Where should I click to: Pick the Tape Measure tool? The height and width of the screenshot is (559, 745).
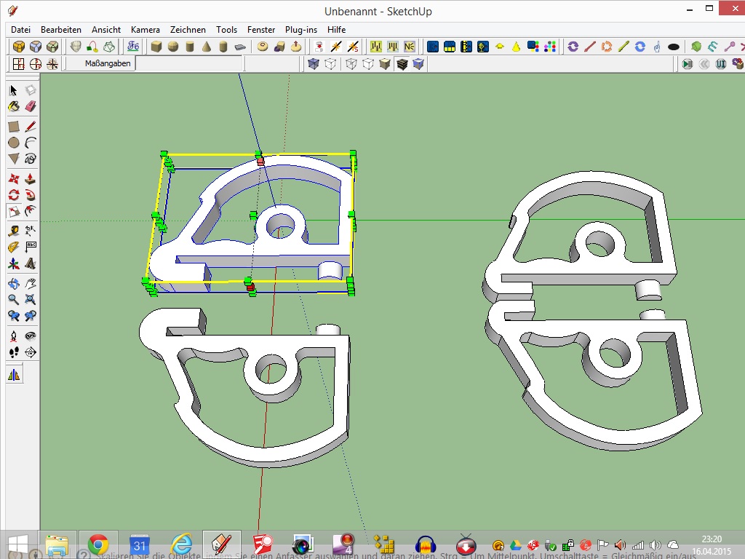pyautogui.click(x=13, y=231)
